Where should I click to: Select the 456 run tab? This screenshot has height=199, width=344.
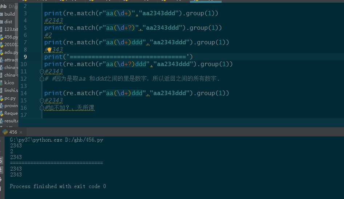[13, 132]
